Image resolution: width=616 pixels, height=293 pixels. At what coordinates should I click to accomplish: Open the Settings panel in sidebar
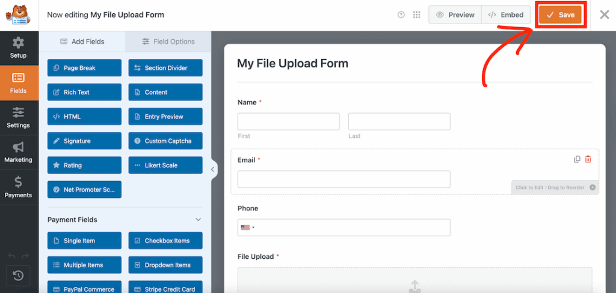(x=19, y=118)
